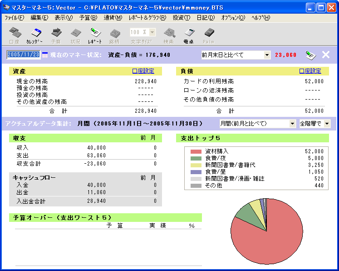Image resolution: width=339 pixels, height=271 pixels.
Task: Click the Palm toolbar icon
Action: point(209,35)
